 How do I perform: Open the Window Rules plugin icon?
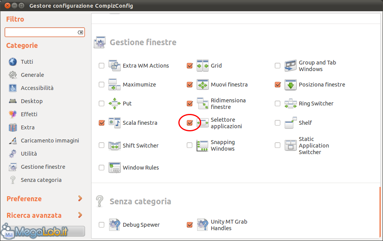click(114, 168)
